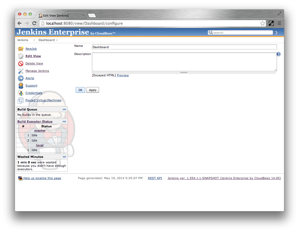Image resolution: width=299 pixels, height=232 pixels.
Task: Open the Support link
Action: pos(31,85)
